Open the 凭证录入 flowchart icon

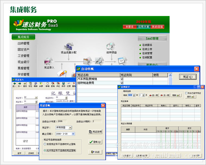coord(49,61)
